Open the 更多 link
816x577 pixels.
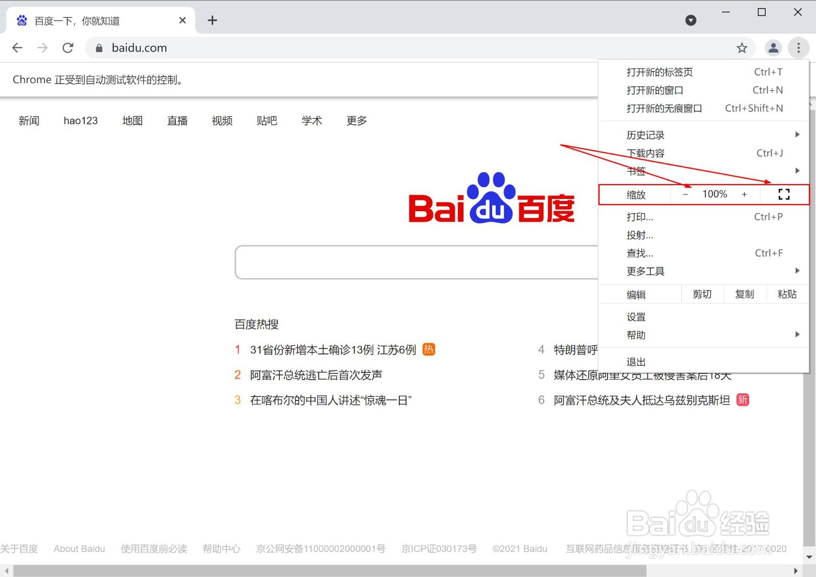coord(356,121)
